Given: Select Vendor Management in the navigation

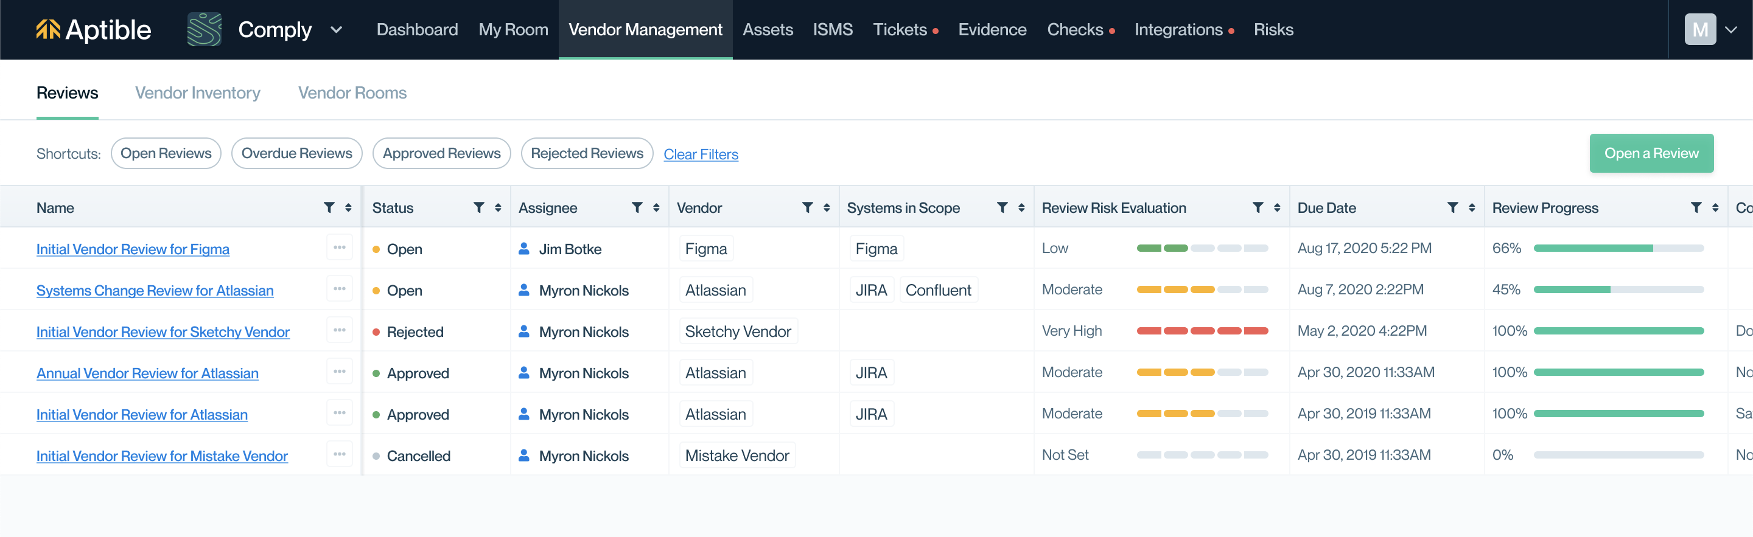Looking at the screenshot, I should 645,30.
